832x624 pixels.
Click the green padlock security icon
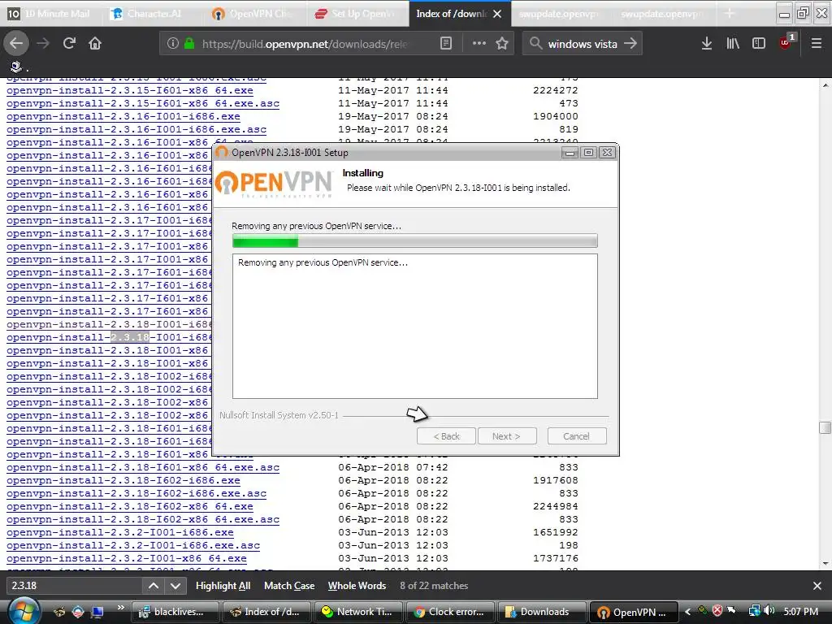[188, 43]
